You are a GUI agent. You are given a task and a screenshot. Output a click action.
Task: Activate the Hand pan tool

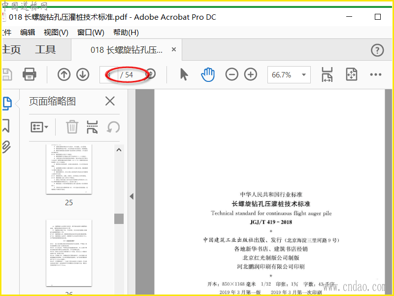click(208, 74)
